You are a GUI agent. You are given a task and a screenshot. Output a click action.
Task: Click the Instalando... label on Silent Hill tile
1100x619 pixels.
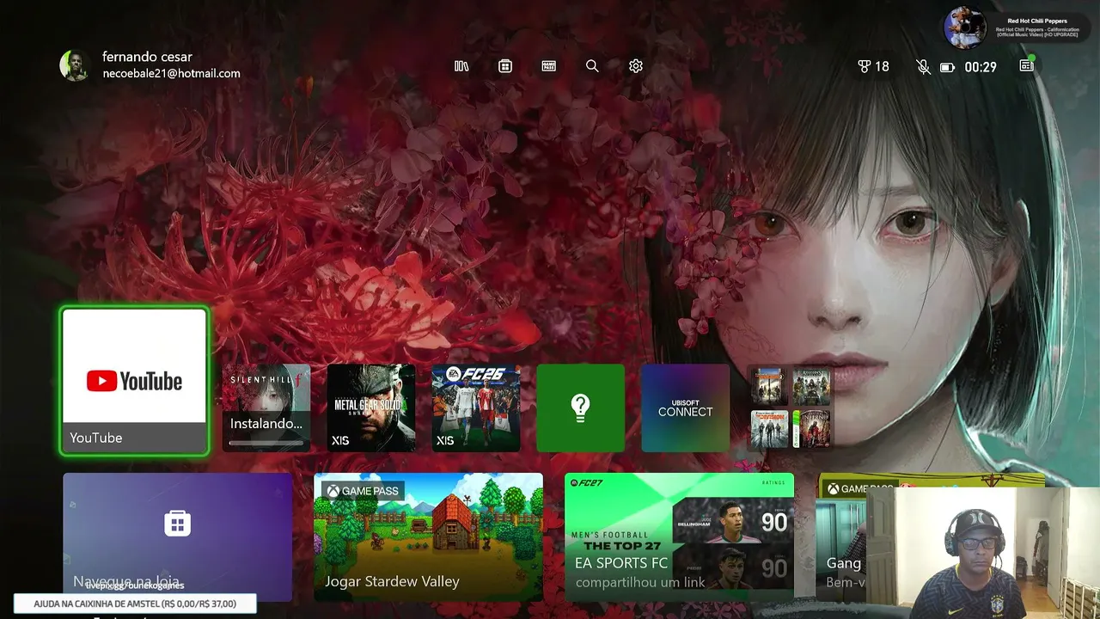(x=266, y=424)
